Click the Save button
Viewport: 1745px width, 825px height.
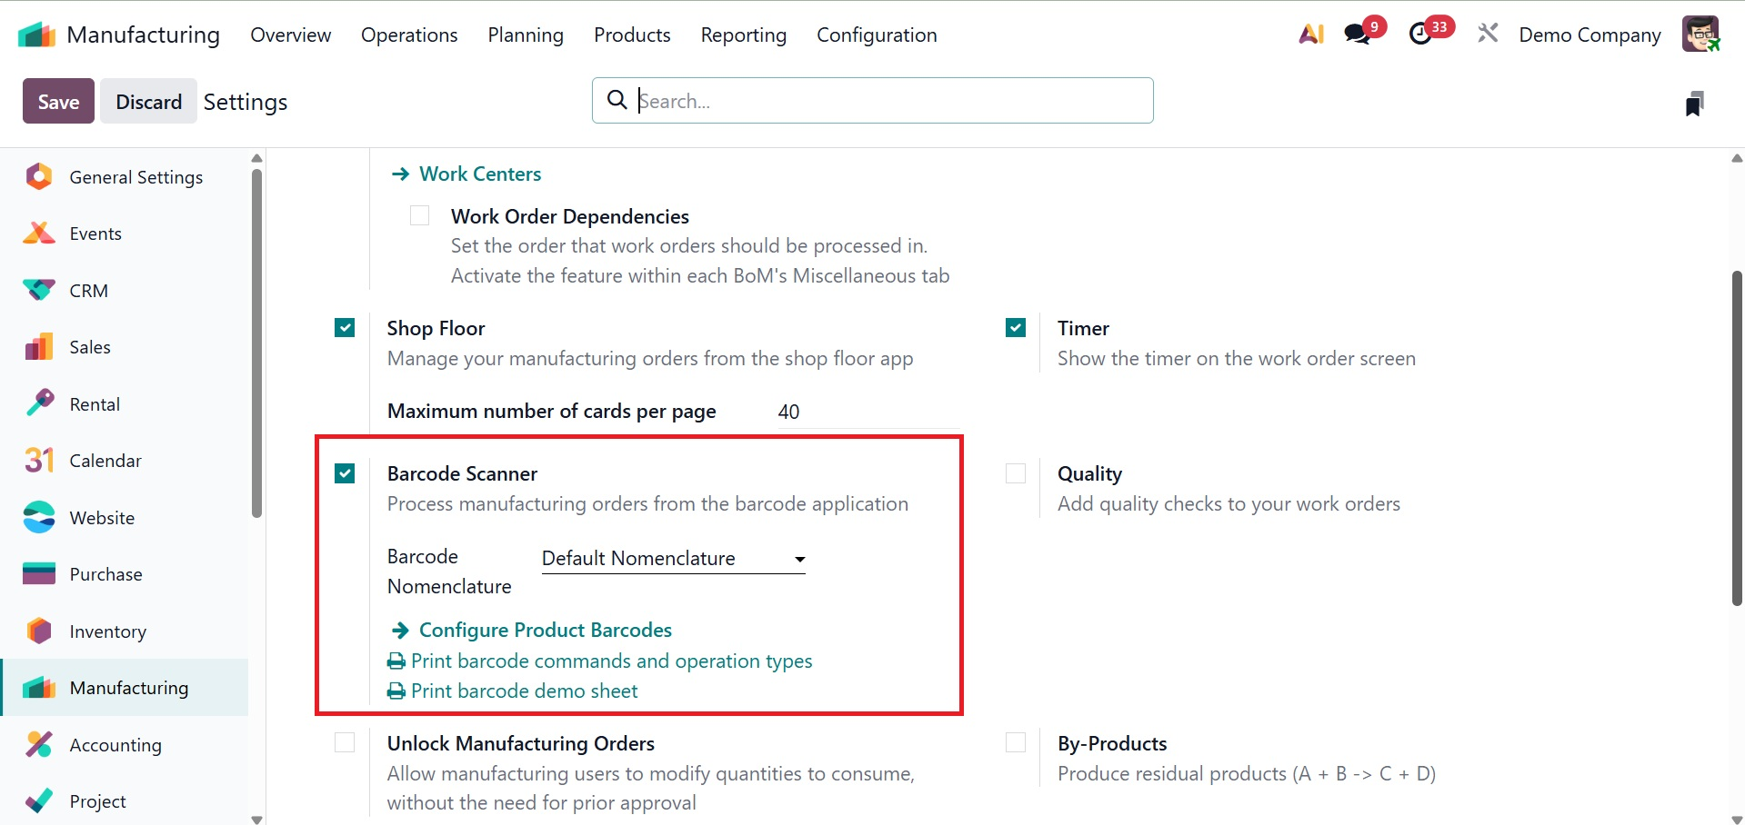(x=58, y=102)
